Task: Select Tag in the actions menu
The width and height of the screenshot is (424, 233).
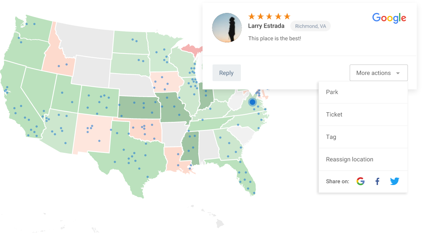Action: (363, 137)
